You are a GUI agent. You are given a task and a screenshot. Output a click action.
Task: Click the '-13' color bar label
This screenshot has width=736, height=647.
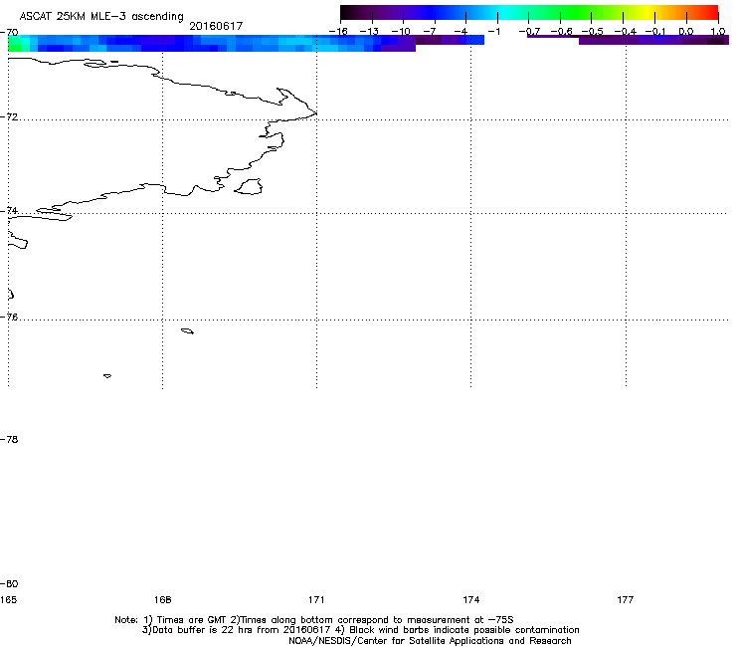click(369, 32)
